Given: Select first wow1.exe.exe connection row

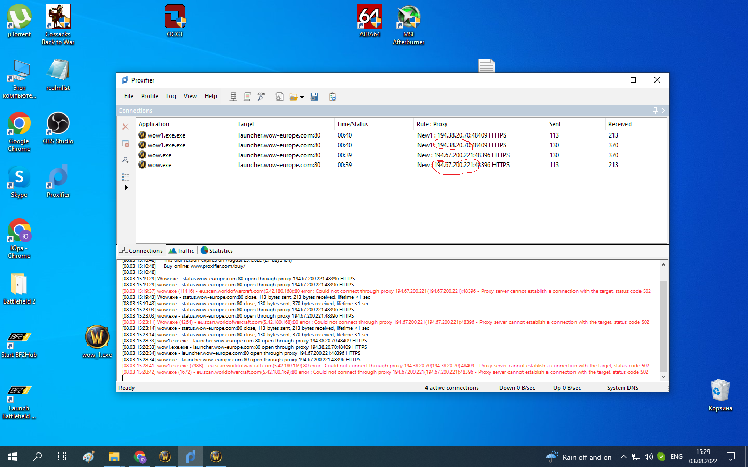Looking at the screenshot, I should tap(166, 135).
